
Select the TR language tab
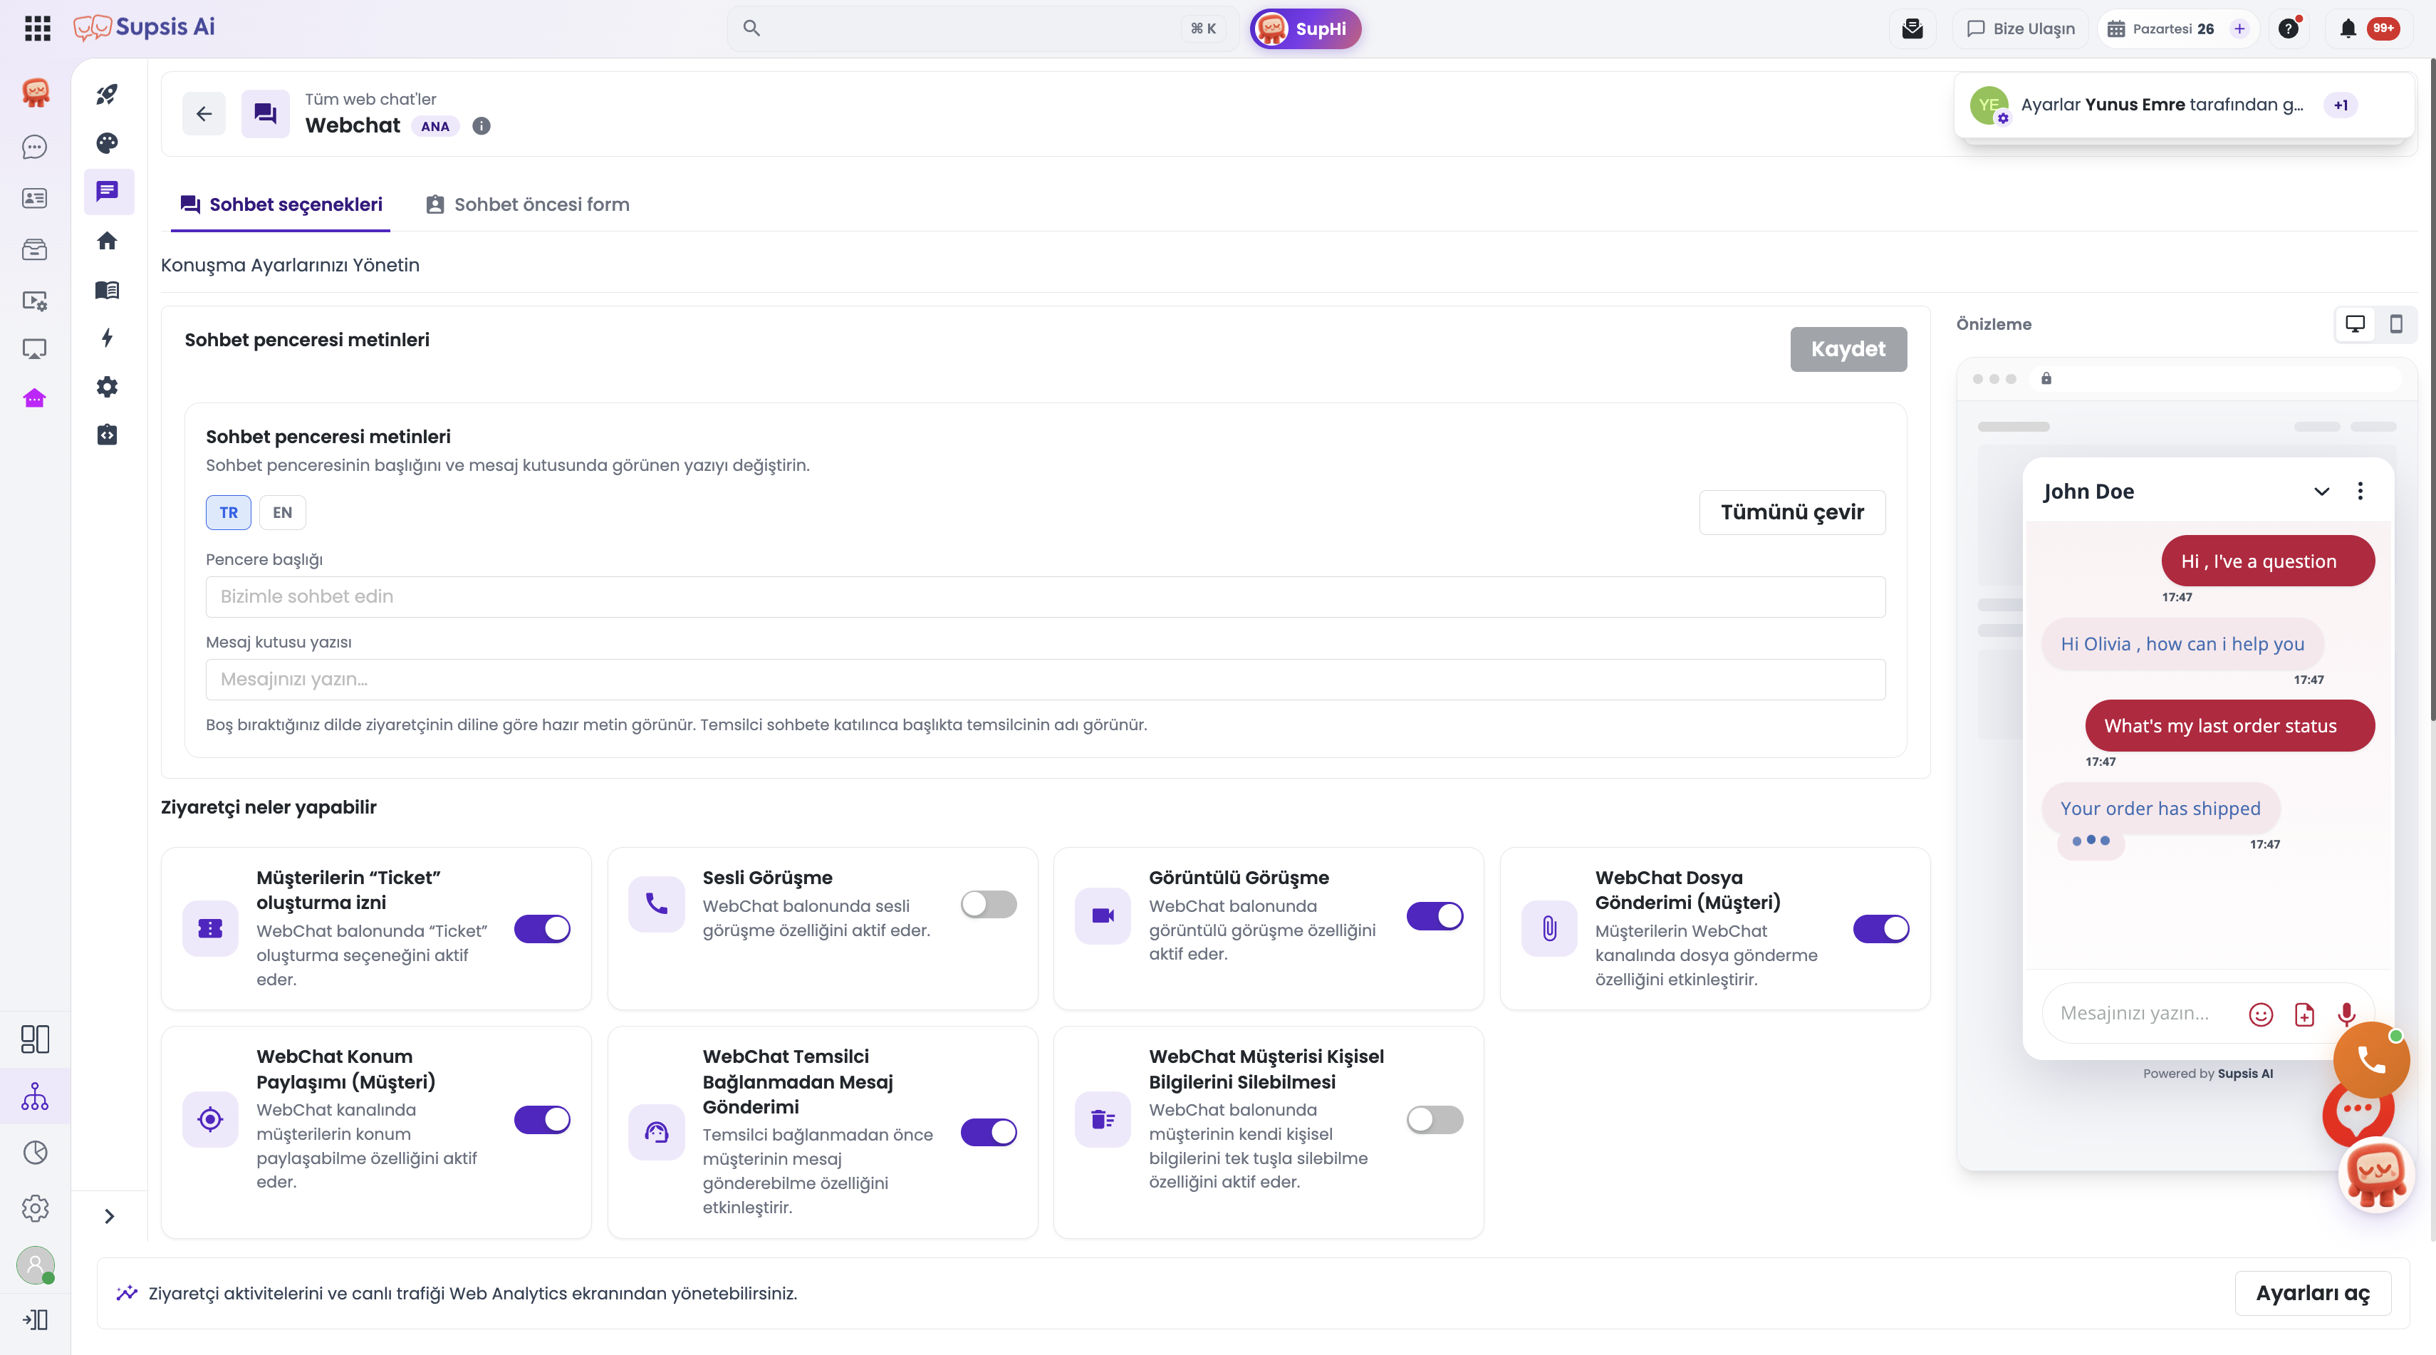(x=229, y=512)
